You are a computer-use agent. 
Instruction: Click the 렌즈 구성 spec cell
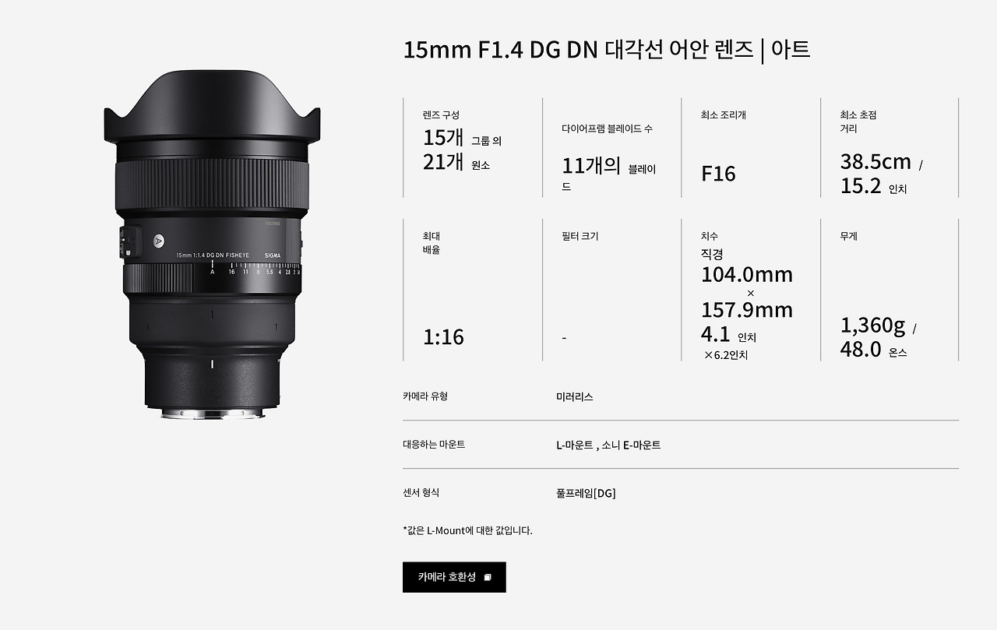point(473,148)
